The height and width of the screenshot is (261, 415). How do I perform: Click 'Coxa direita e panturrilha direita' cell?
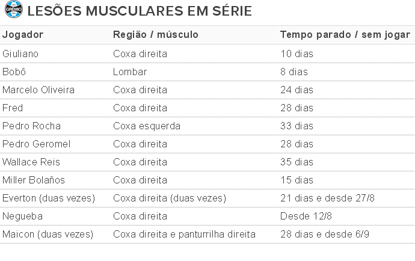pos(184,234)
